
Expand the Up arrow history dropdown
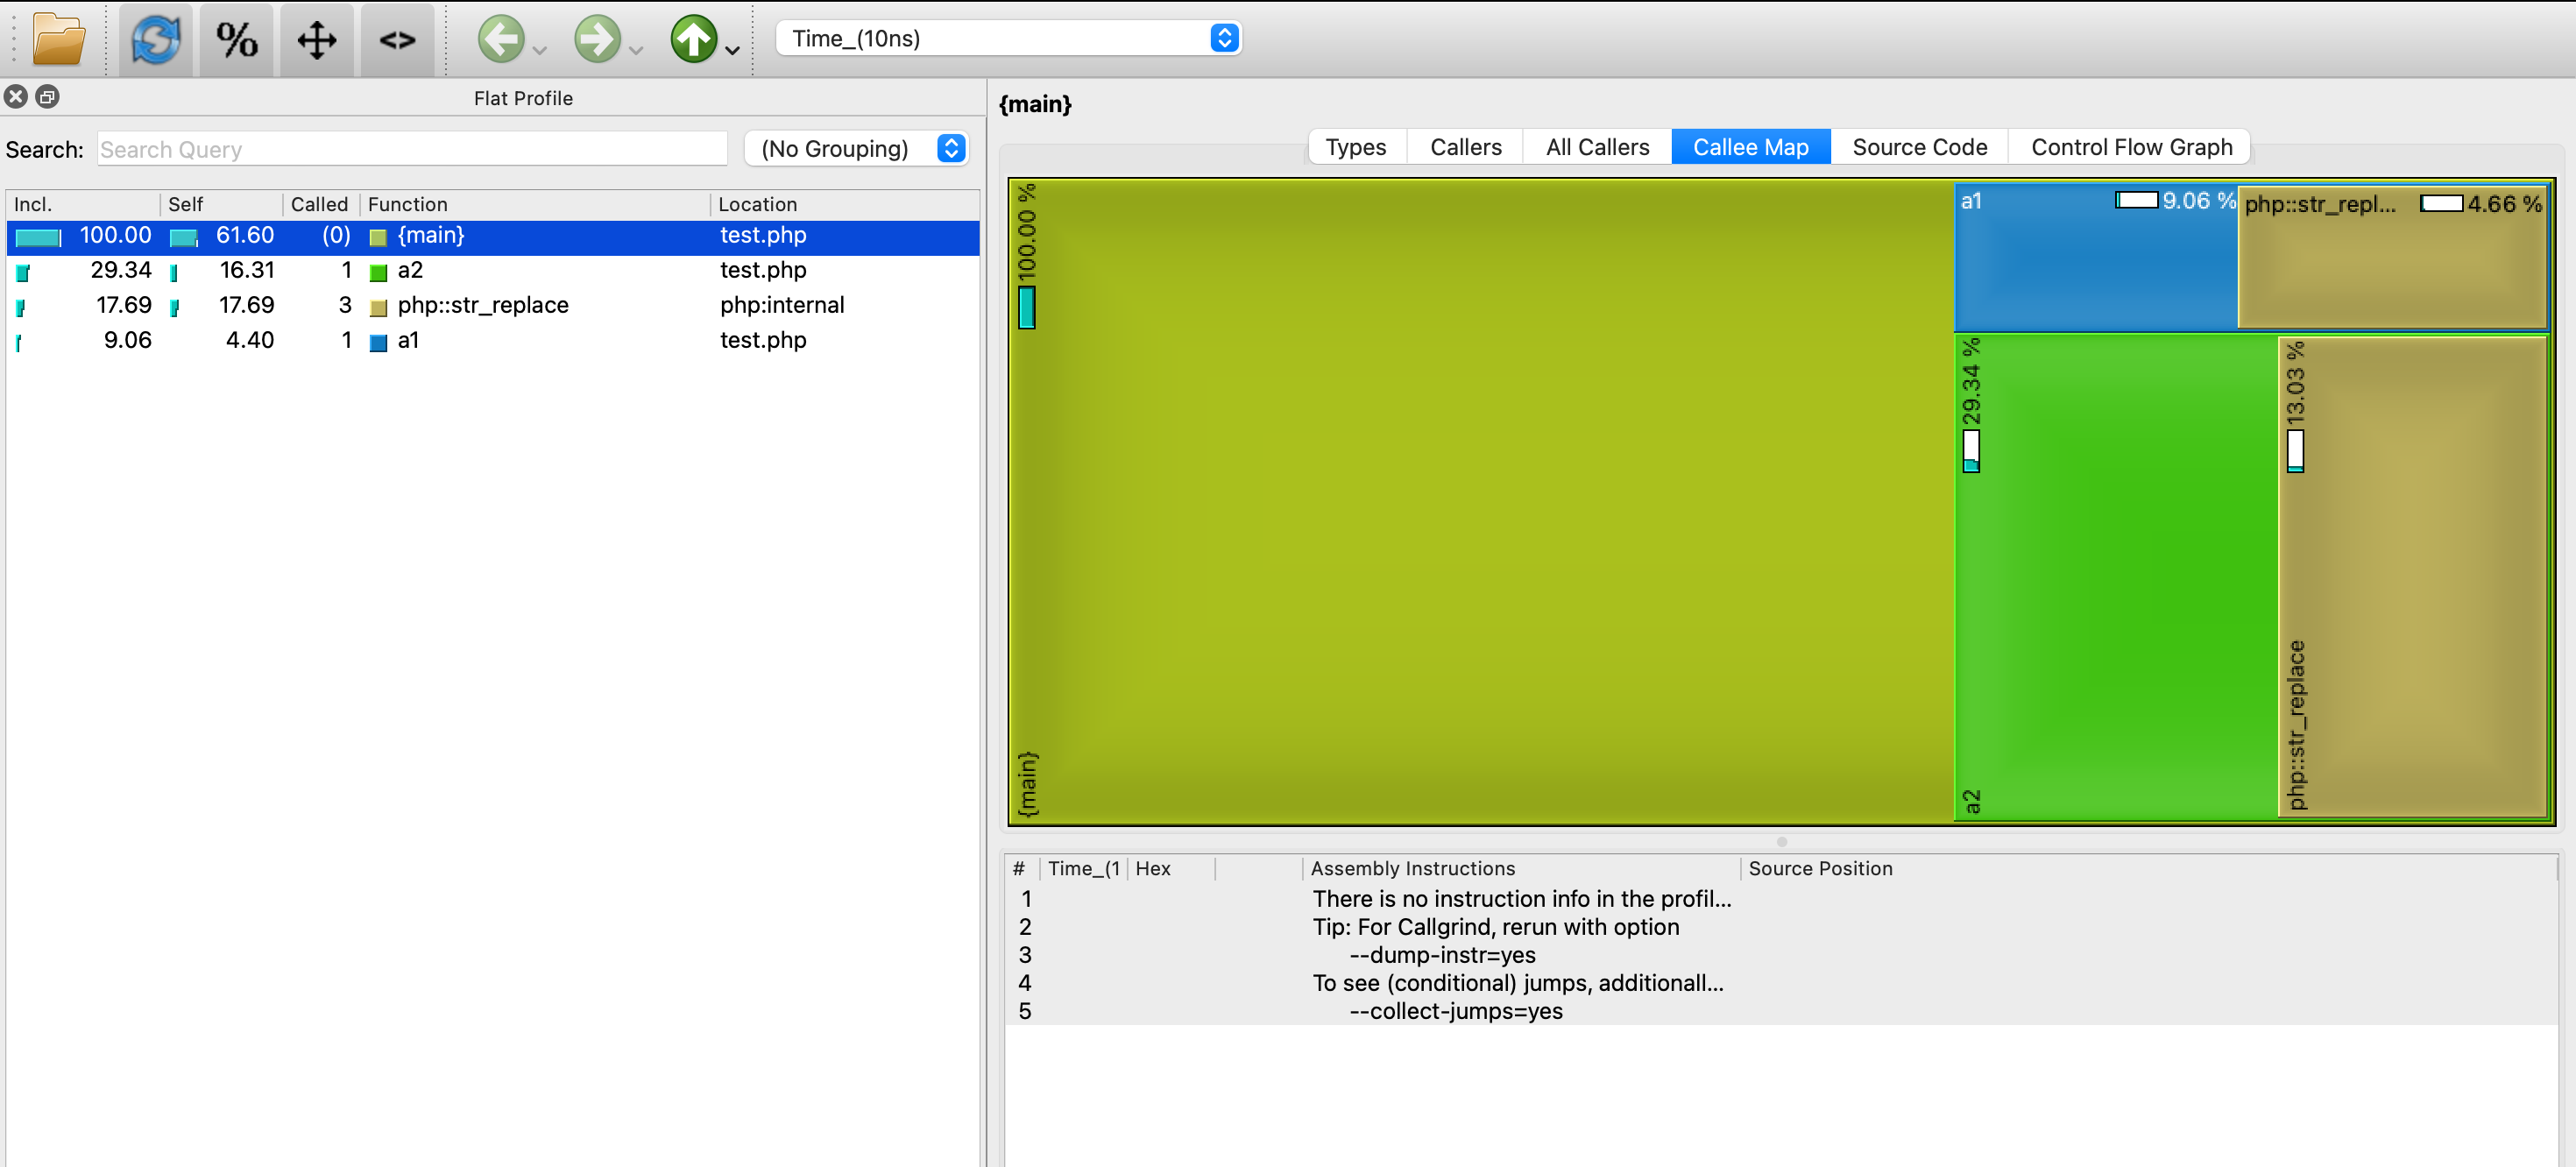coord(733,50)
